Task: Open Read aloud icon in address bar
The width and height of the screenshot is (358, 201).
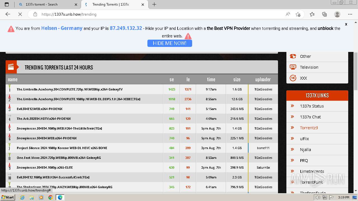Action: tap(288, 14)
